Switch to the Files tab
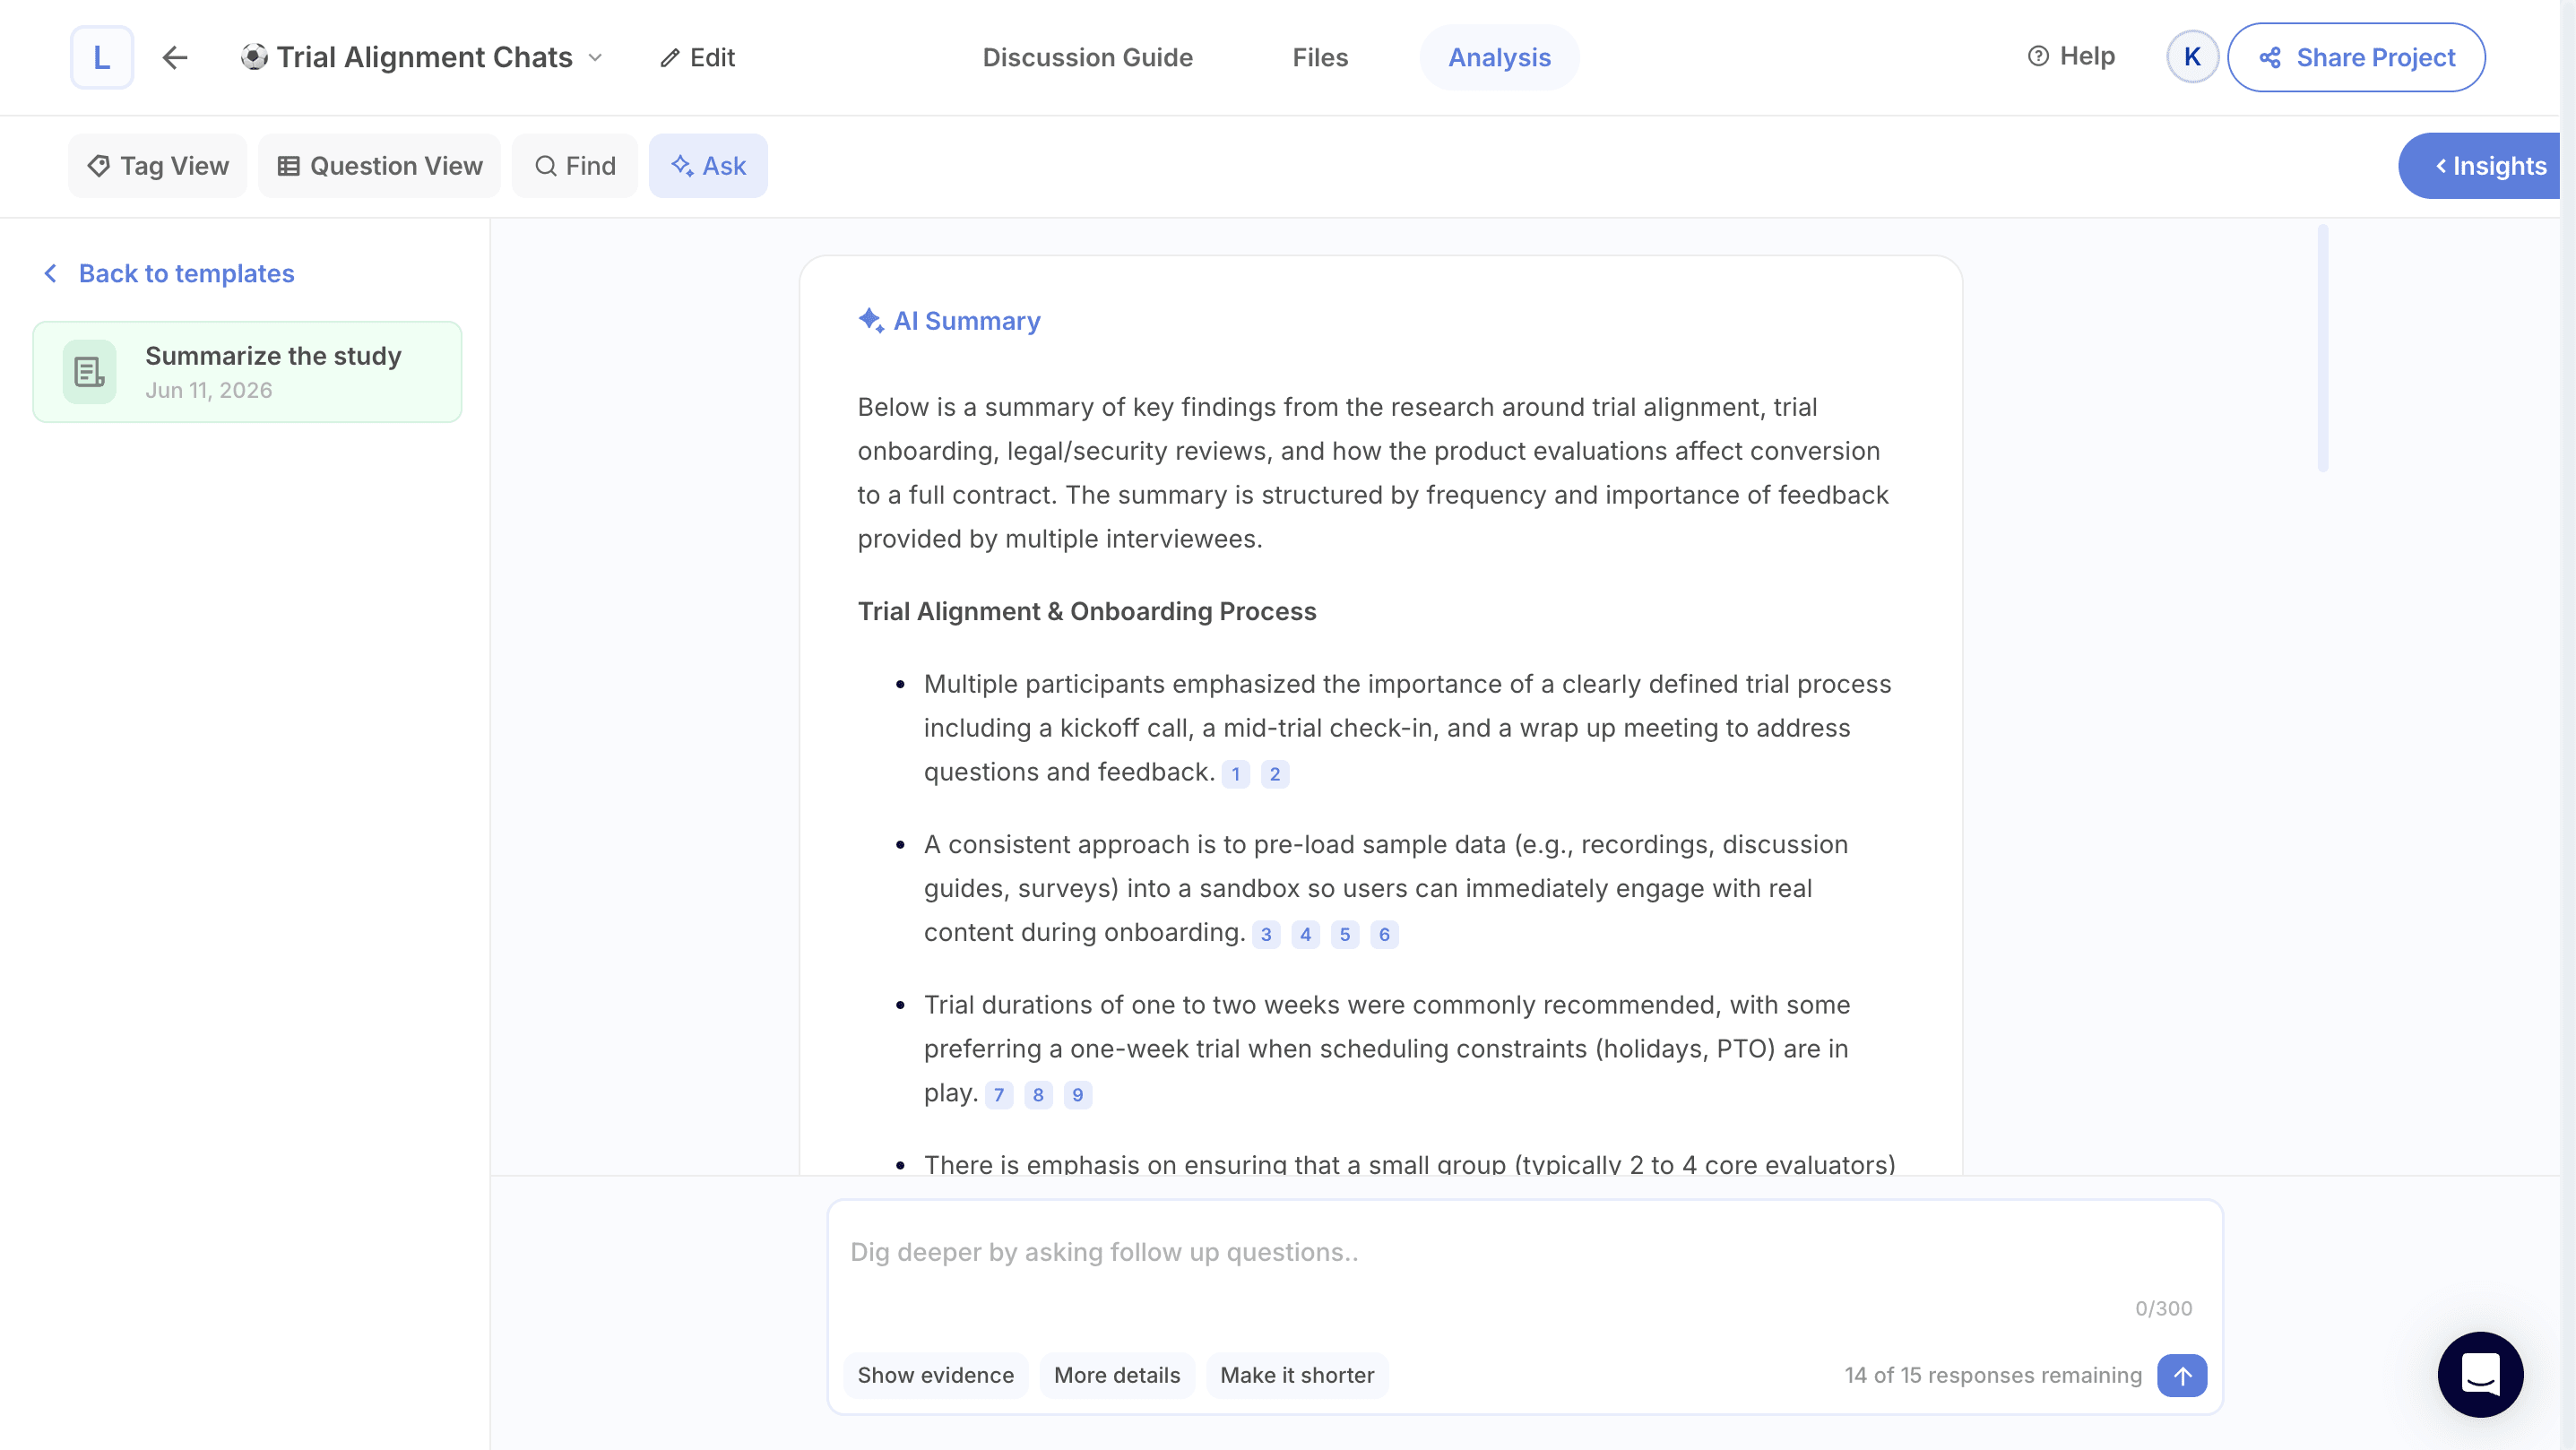This screenshot has width=2576, height=1450. [x=1320, y=57]
